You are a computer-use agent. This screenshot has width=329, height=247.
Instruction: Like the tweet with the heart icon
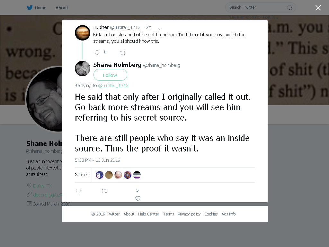click(x=138, y=198)
